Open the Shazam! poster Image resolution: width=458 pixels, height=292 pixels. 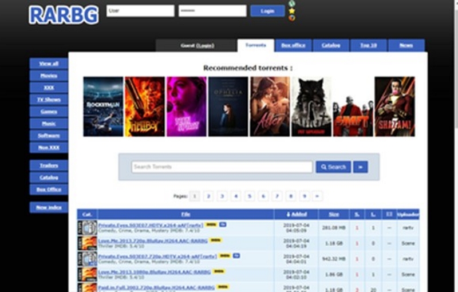pyautogui.click(x=395, y=106)
